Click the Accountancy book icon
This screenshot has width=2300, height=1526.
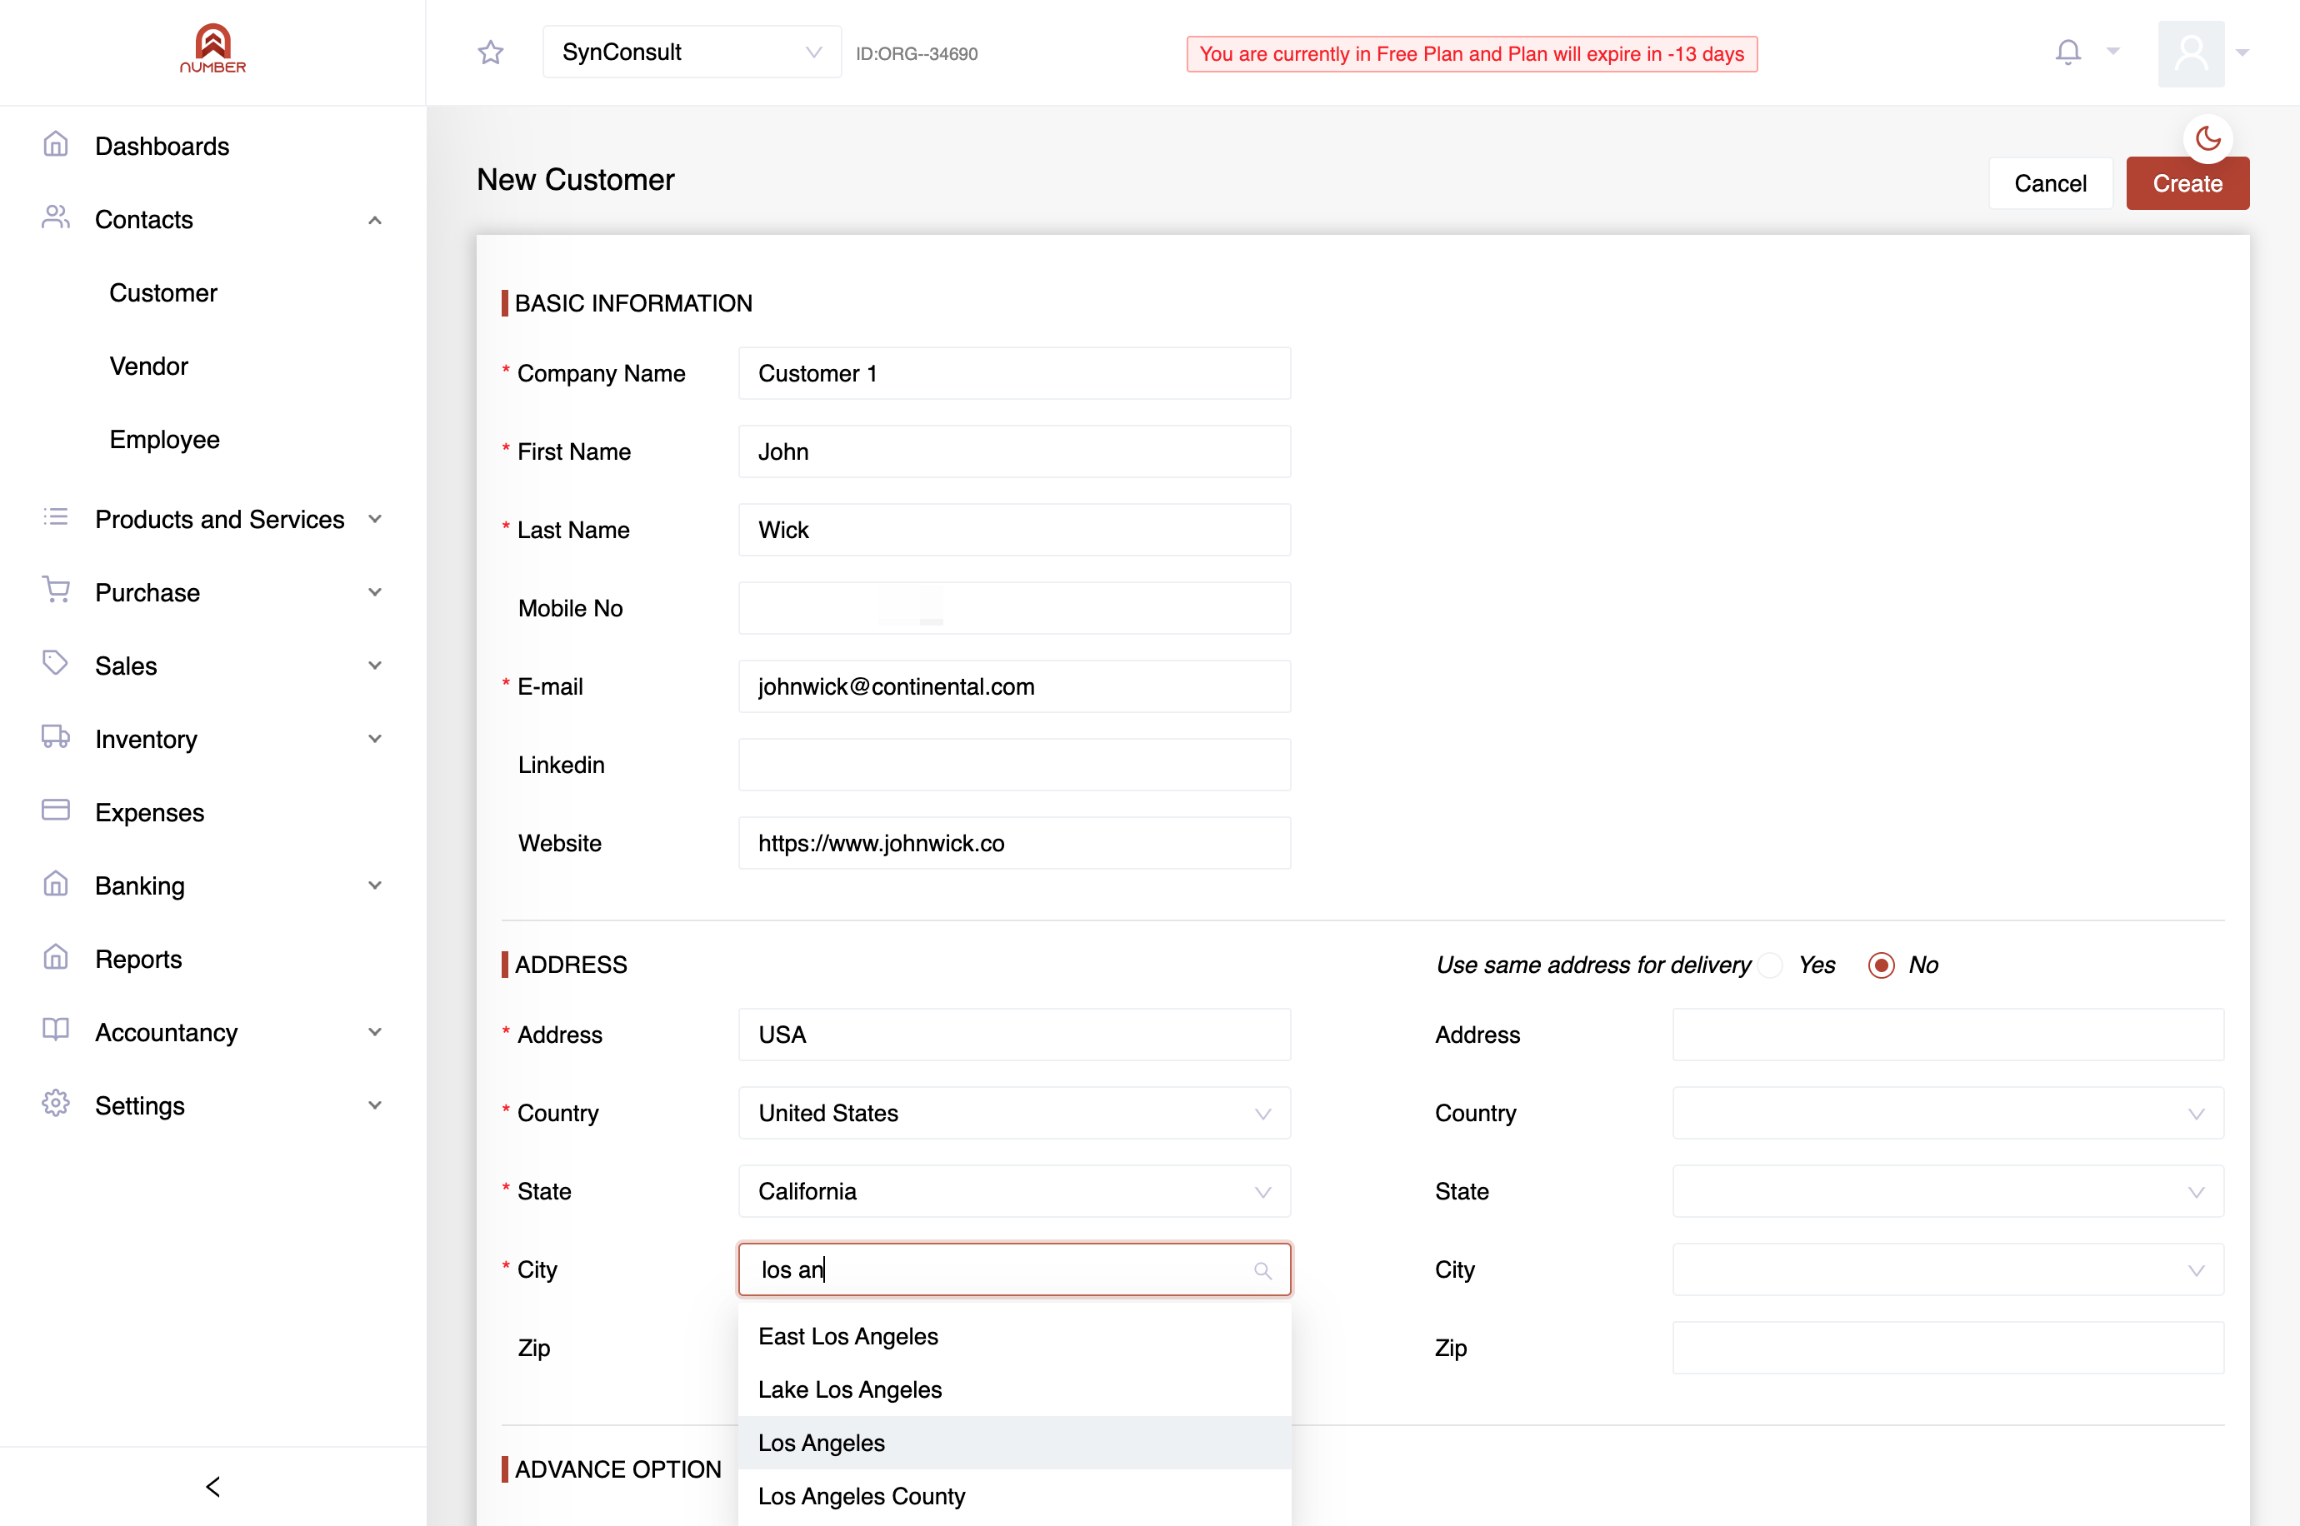pos(56,1030)
